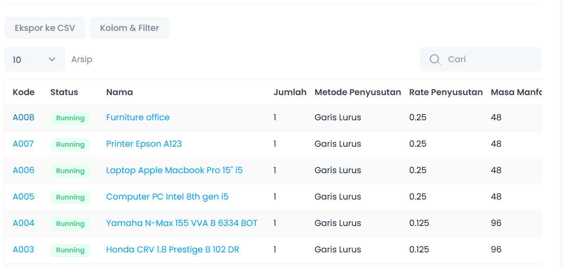The image size is (563, 267).
Task: Sort by the Kode column header
Action: click(x=24, y=92)
